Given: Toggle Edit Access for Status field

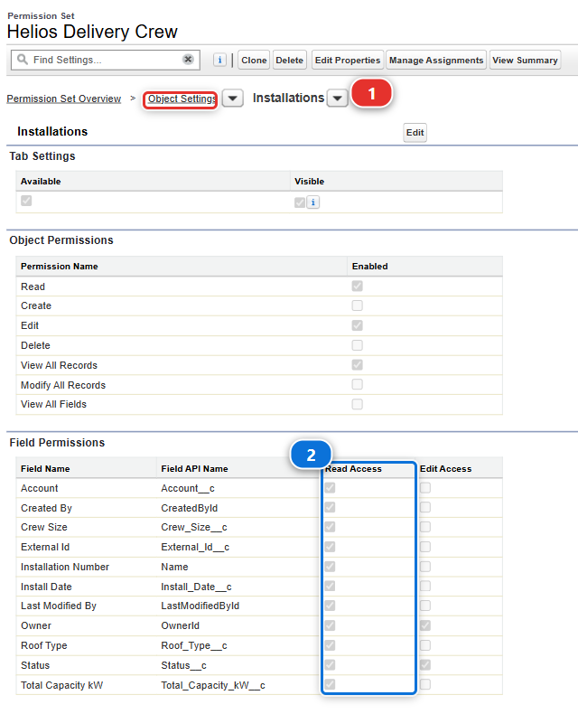Looking at the screenshot, I should pos(425,665).
